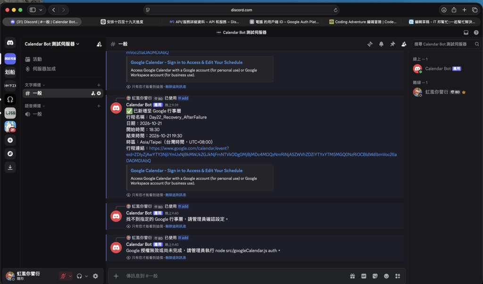
Task: Open 活動 events in channel sidebar
Action: tap(62, 59)
